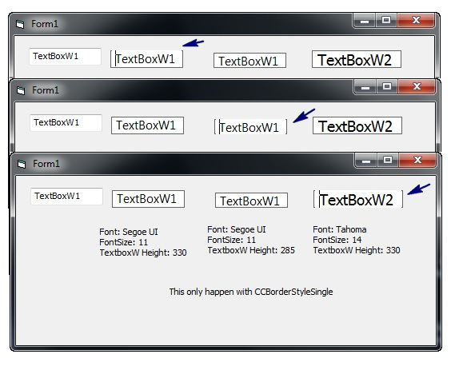Click the 'TextboxW Height: 330' label under Tahoma
Viewport: 451px width, 366px height.
(x=357, y=250)
